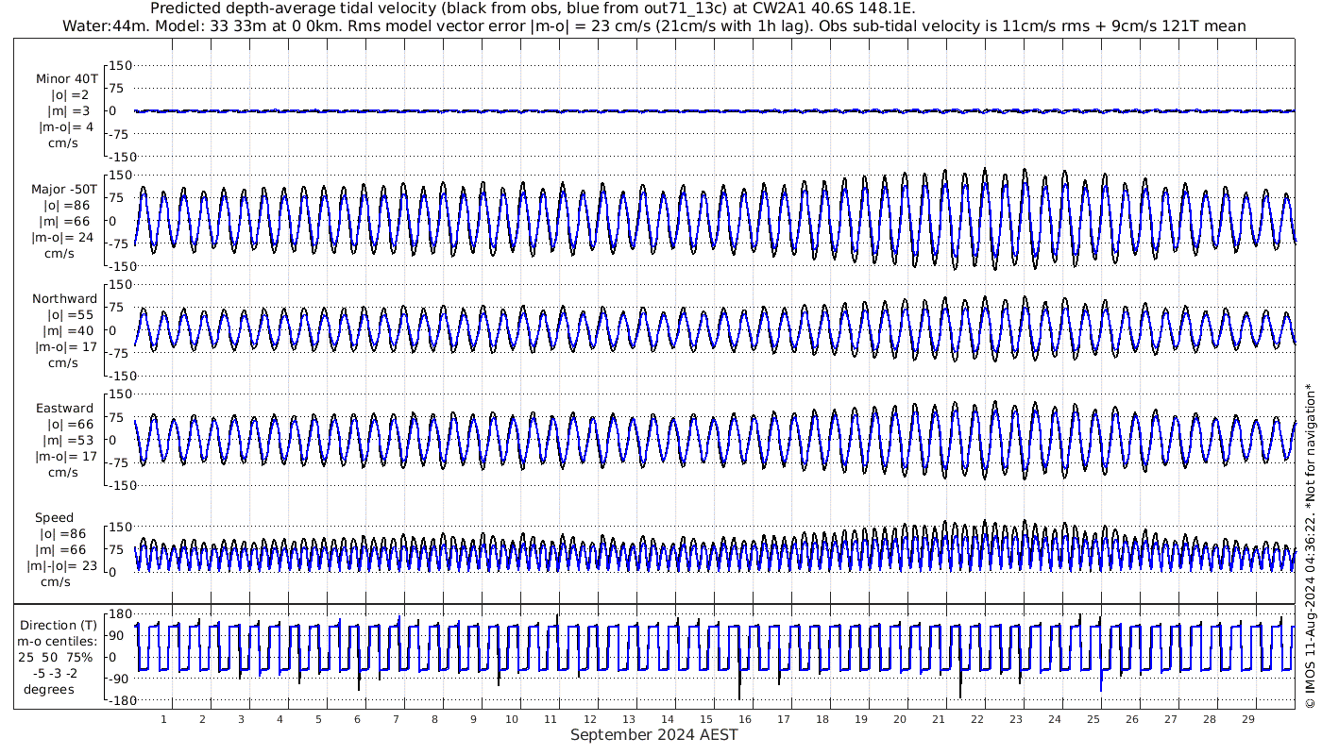Click the '-5 -3 -2' centile values
The image size is (1322, 755).
tap(57, 673)
